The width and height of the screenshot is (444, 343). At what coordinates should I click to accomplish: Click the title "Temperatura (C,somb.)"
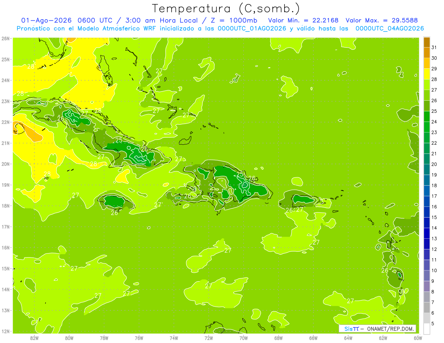(226, 8)
